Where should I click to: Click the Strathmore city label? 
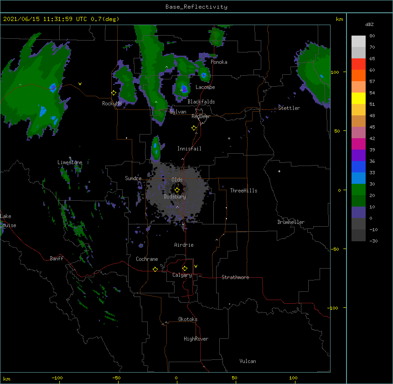235,277
